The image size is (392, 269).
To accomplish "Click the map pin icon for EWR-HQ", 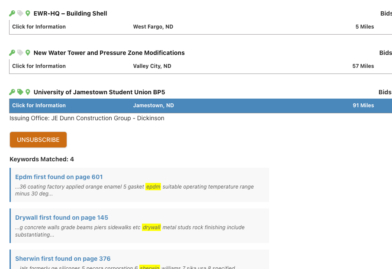I will pos(28,13).
